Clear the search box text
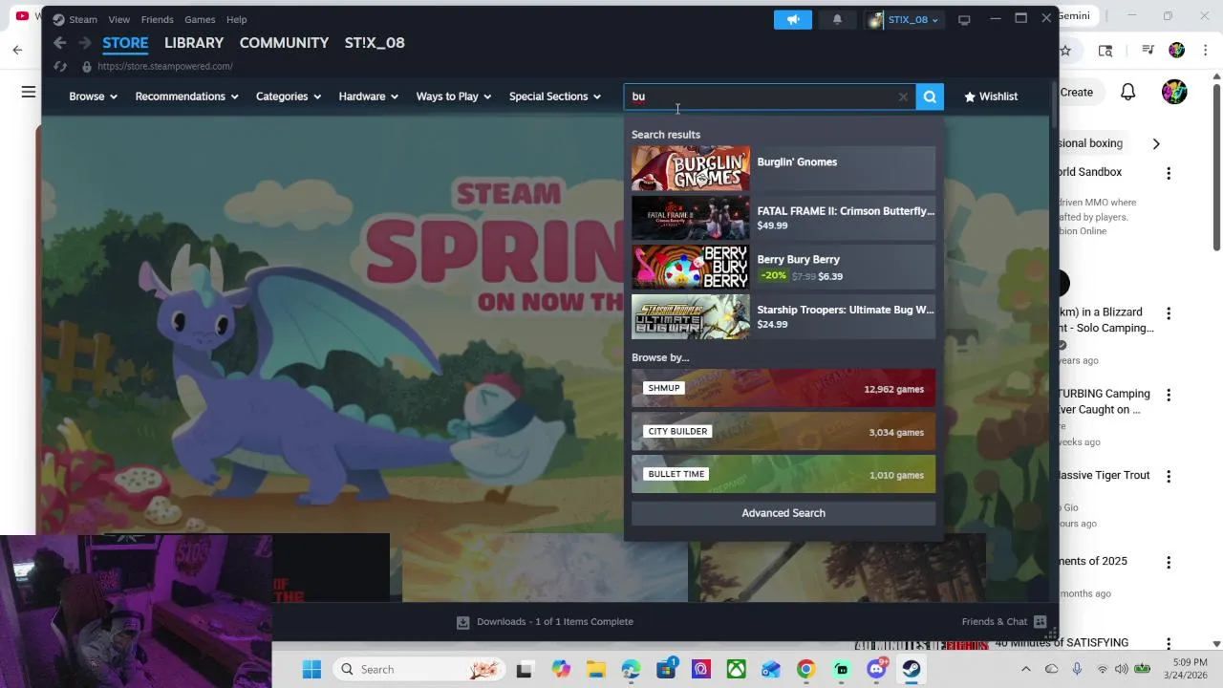The height and width of the screenshot is (688, 1223). [903, 97]
